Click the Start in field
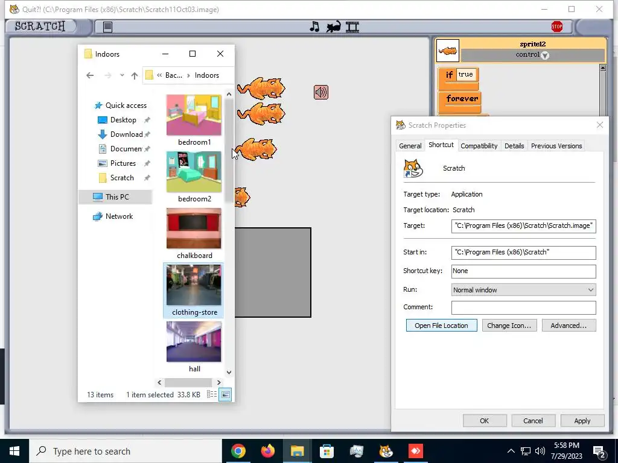Screen dimensions: 618x463 (523, 253)
